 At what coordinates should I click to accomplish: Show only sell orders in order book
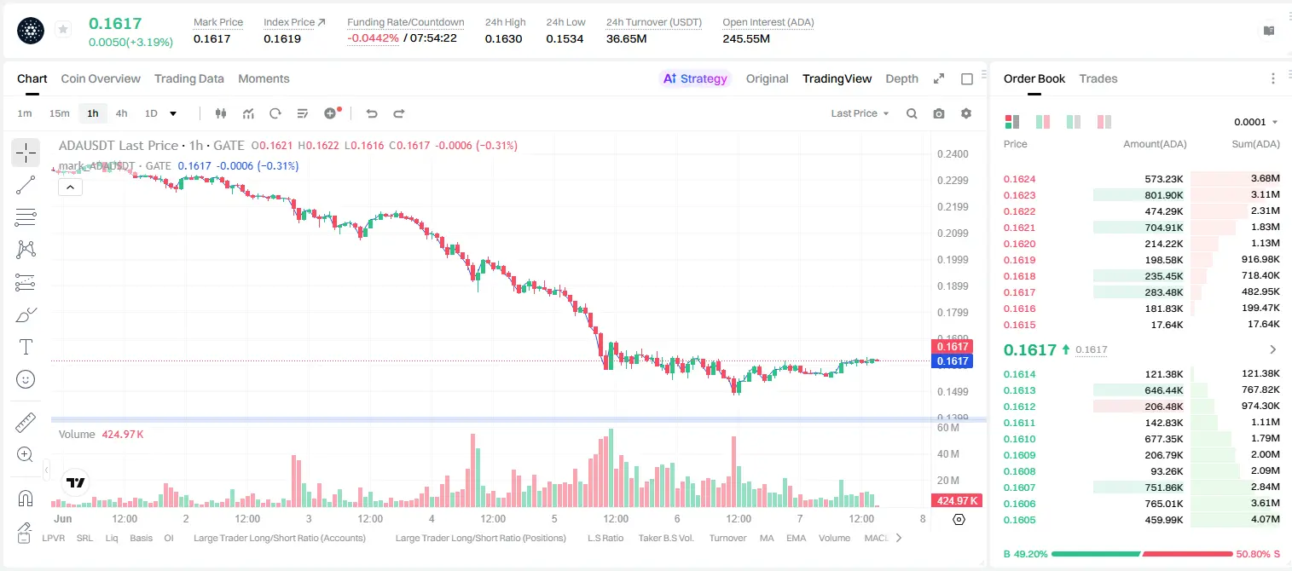1104,122
